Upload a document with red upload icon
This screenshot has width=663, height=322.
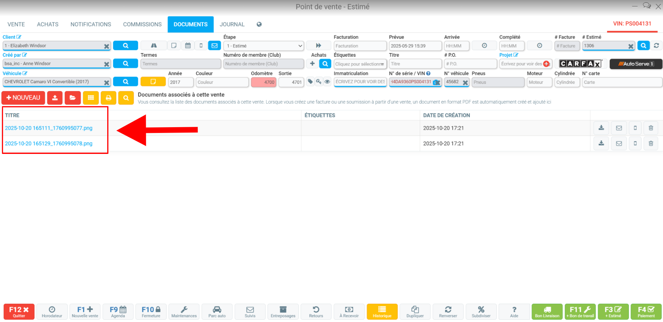click(55, 98)
